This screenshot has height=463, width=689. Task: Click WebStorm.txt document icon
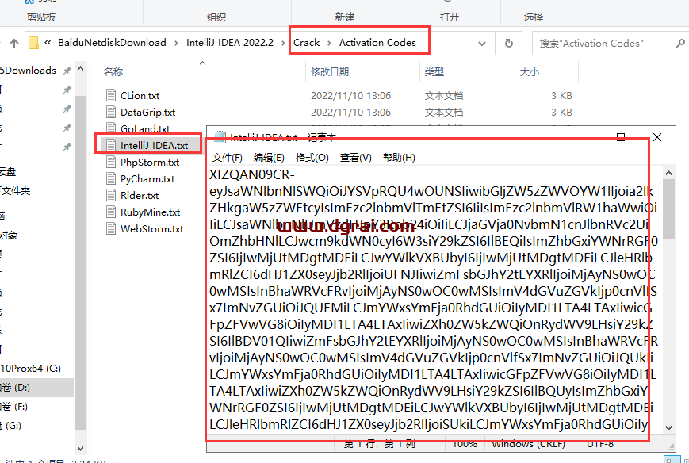coord(111,228)
